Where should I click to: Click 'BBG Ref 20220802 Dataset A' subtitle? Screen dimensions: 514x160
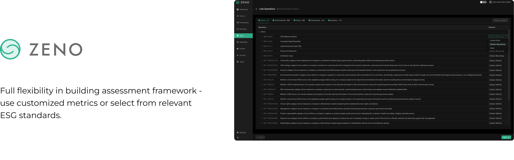[288, 9]
